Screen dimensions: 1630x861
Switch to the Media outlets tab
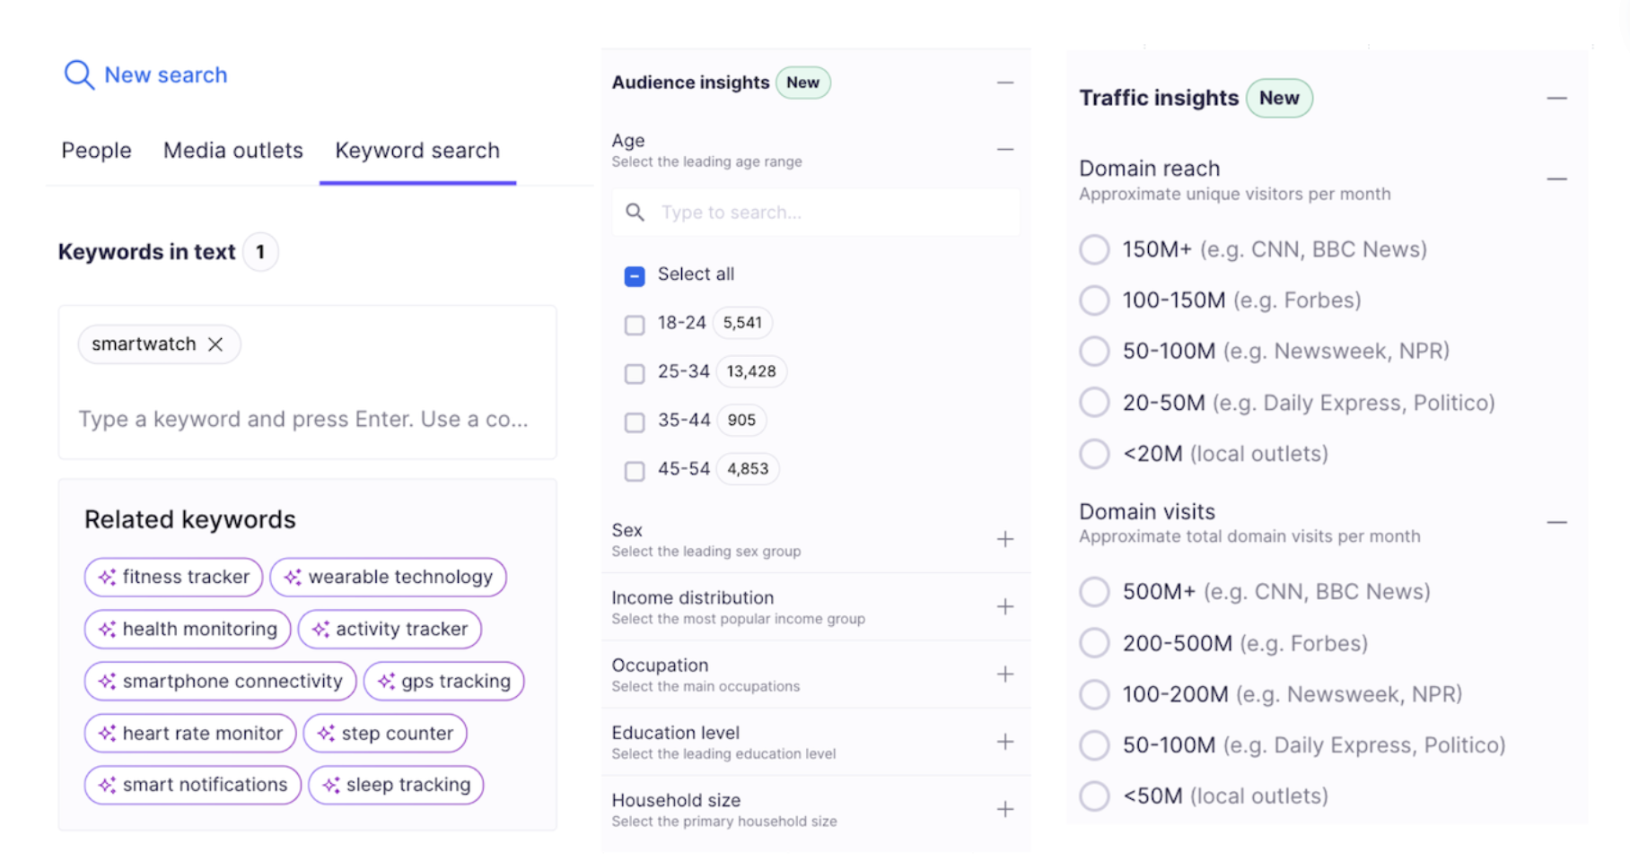click(x=232, y=151)
